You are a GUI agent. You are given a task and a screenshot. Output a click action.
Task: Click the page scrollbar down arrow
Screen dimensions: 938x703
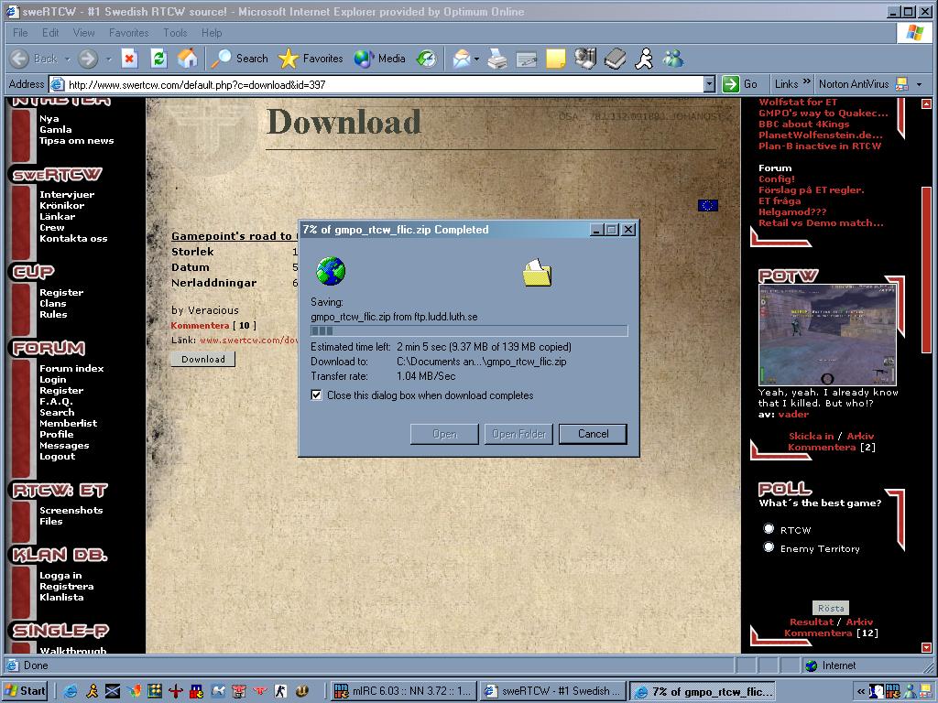pyautogui.click(x=927, y=647)
